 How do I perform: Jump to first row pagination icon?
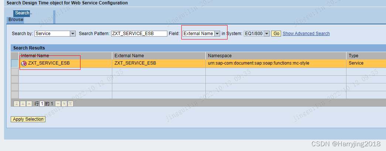(x=17, y=104)
